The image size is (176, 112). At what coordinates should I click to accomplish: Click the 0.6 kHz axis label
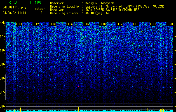click(3, 106)
